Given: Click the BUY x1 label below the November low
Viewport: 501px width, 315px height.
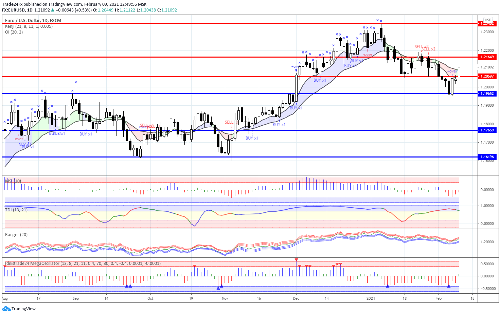Looking at the screenshot, I should click(252, 138).
